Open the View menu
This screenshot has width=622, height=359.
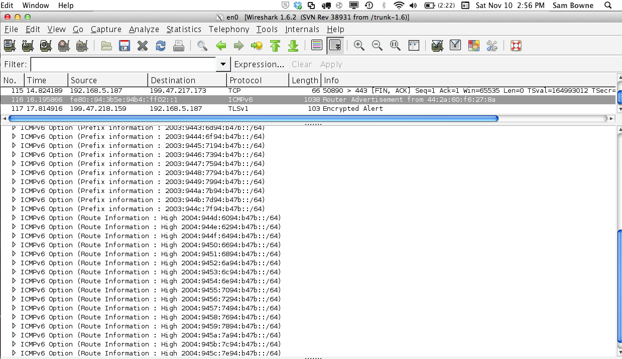57,29
